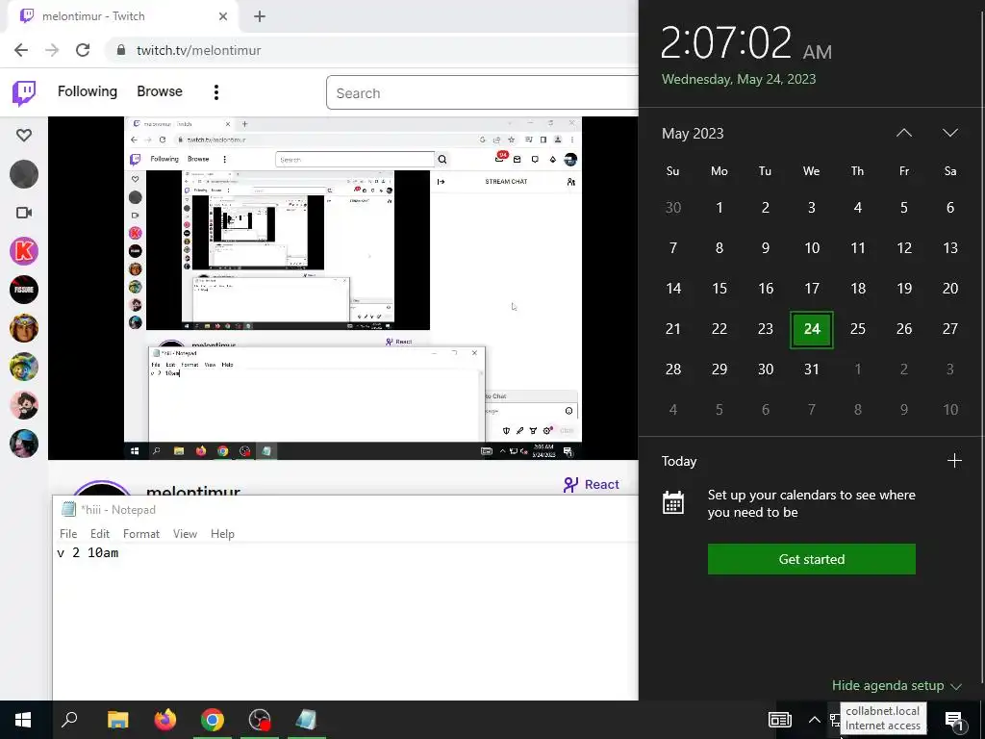Open the mustached man channel avatar
Image resolution: width=985 pixels, height=739 pixels.
tap(24, 405)
